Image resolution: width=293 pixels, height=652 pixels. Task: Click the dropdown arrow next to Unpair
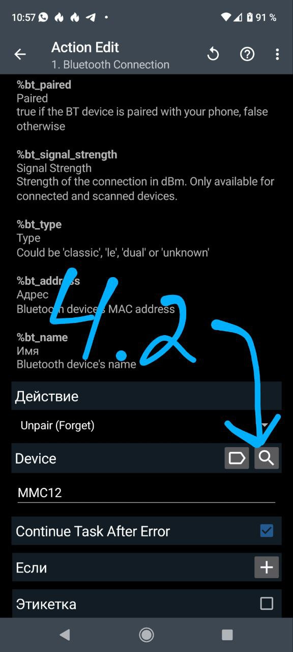coord(265,425)
